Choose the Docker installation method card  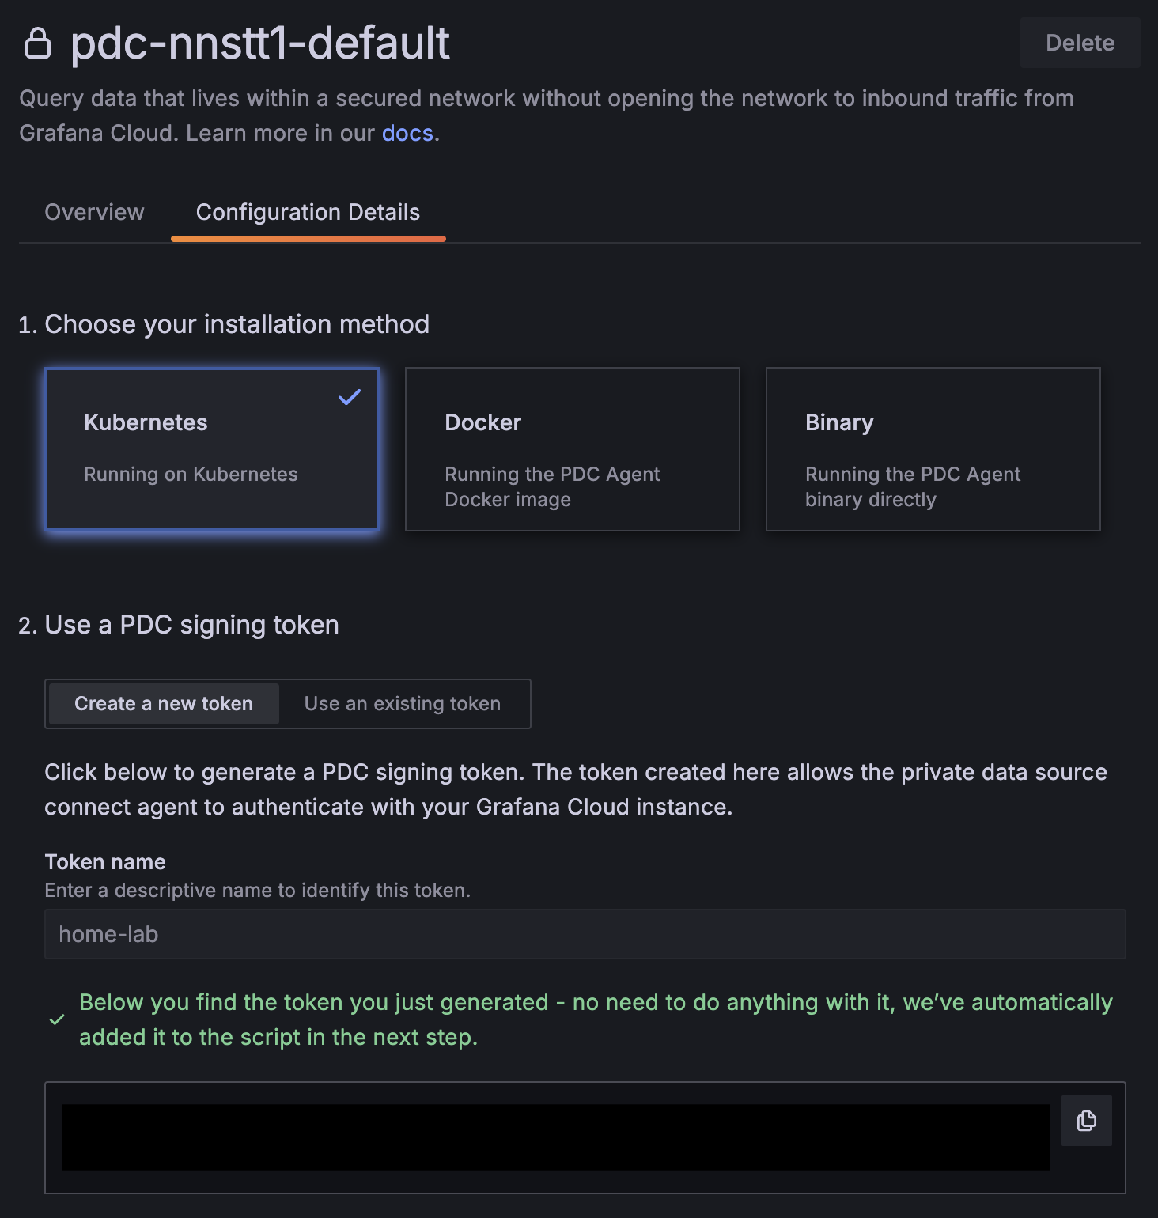coord(572,449)
